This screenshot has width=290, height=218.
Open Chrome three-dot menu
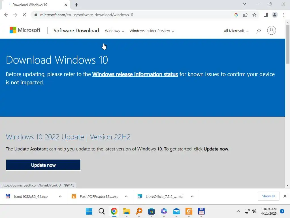(284, 15)
